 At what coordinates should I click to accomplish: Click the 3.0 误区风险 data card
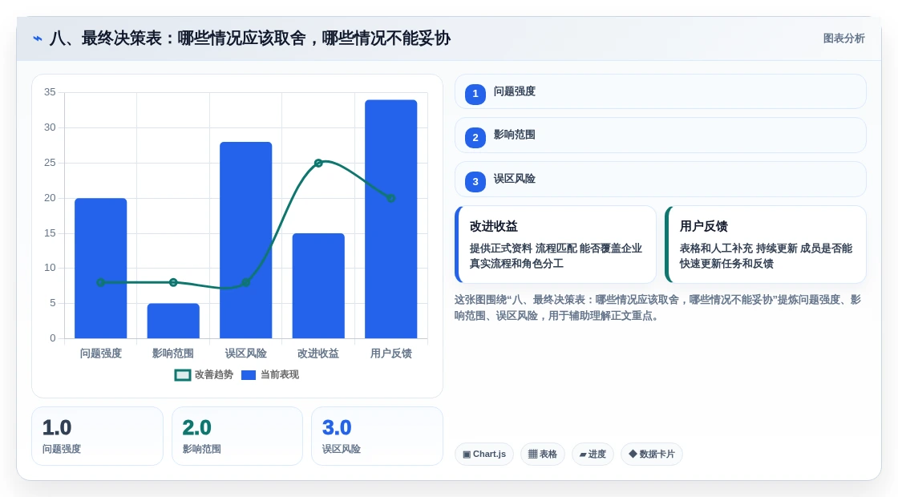point(377,436)
